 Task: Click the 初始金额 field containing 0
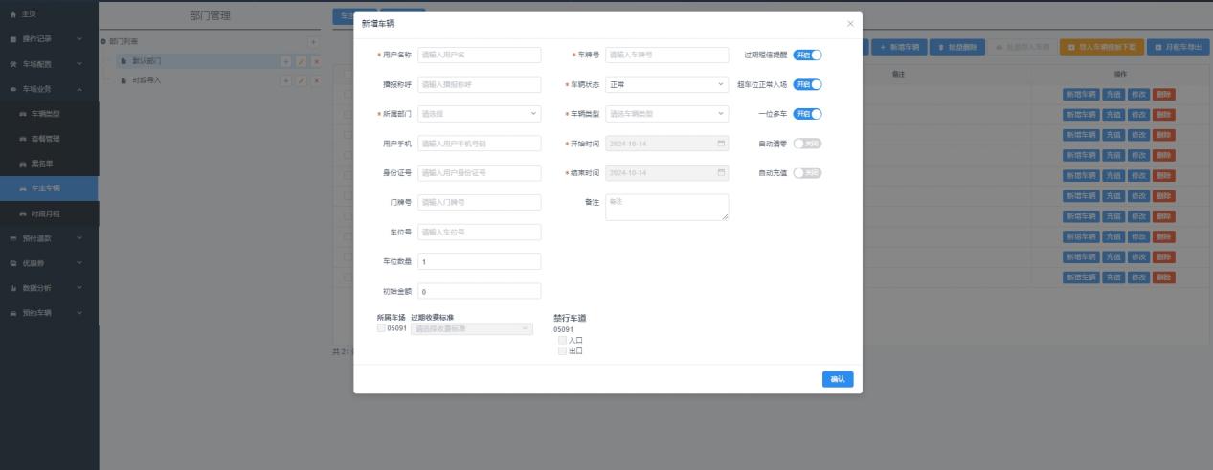pyautogui.click(x=480, y=291)
